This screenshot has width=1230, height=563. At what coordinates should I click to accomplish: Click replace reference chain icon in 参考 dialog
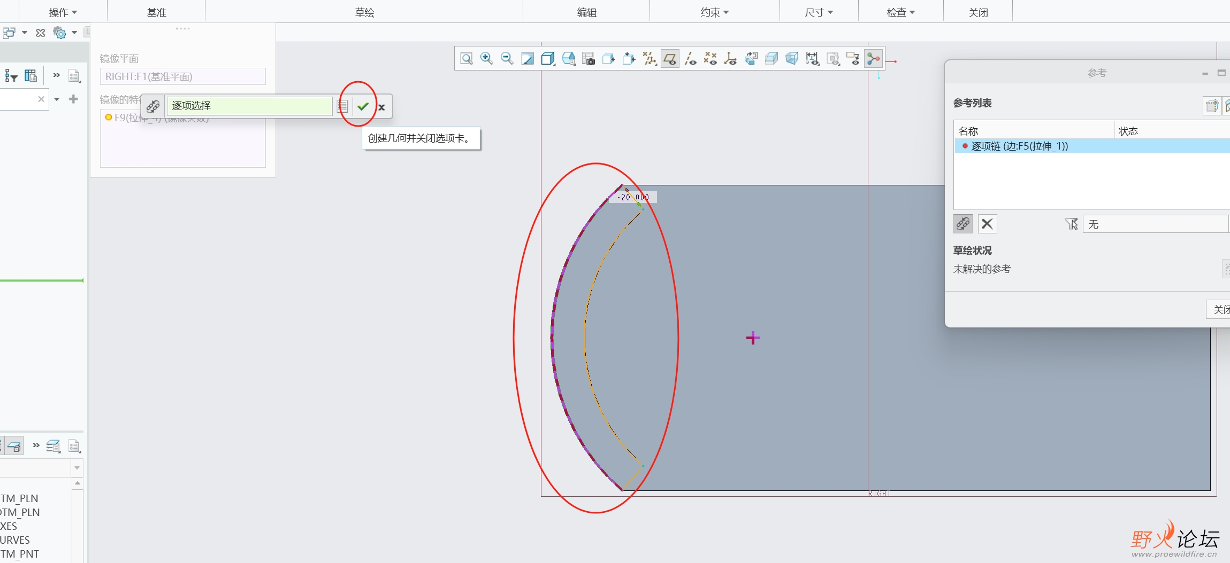click(x=962, y=224)
